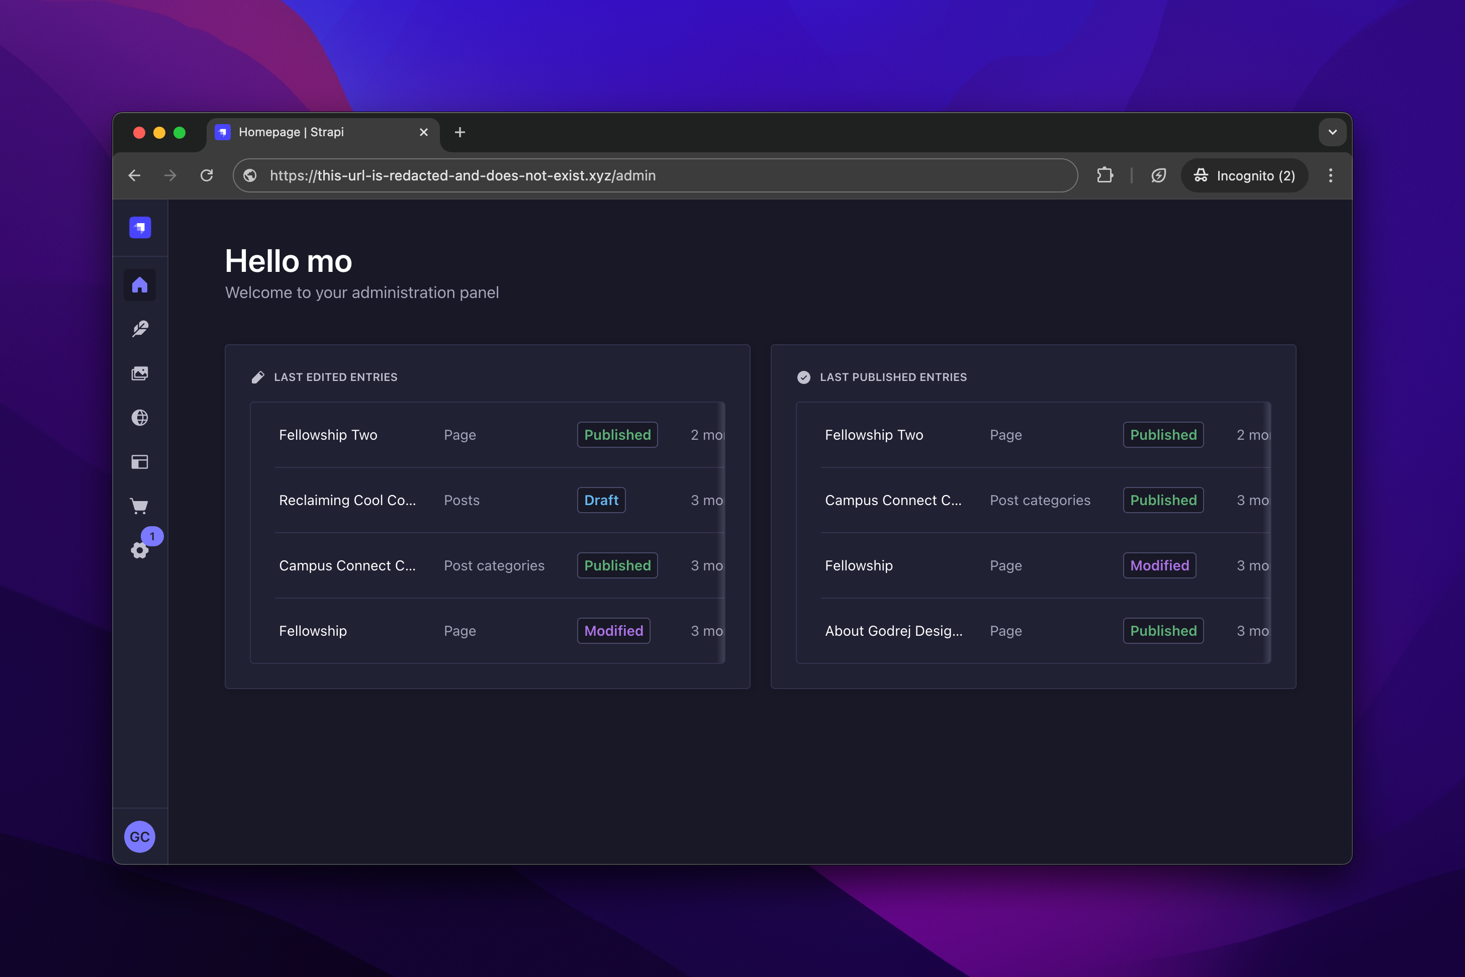Click the checkmark icon beside Last Published Entries
The image size is (1465, 977).
[x=804, y=376]
